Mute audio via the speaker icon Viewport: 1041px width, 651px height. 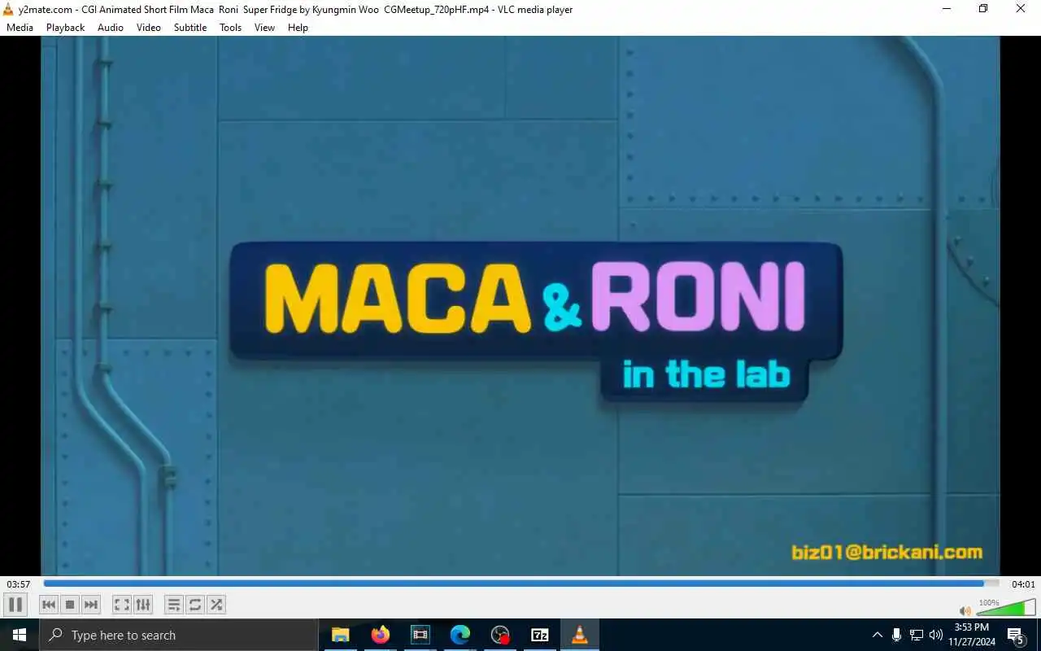coord(965,610)
